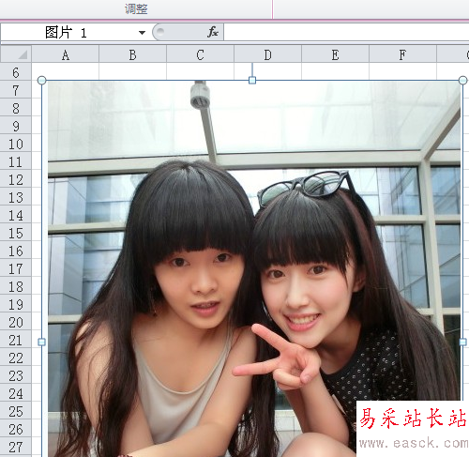Click the picture's right-middle sizing handle

point(463,342)
